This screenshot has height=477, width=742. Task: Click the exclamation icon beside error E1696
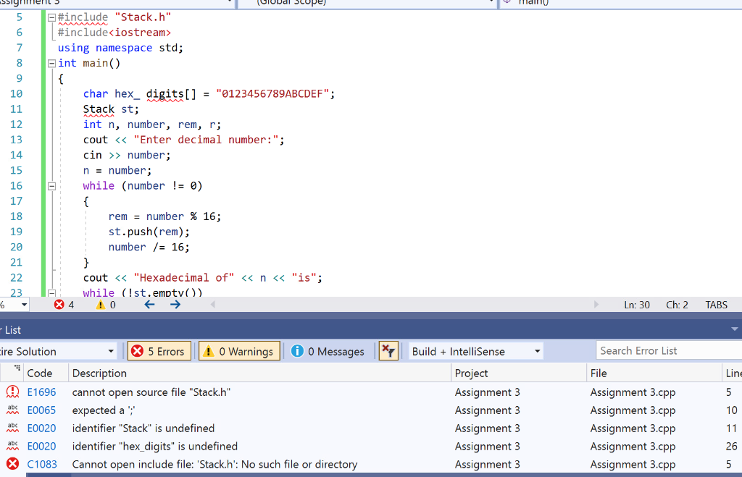[x=12, y=392]
